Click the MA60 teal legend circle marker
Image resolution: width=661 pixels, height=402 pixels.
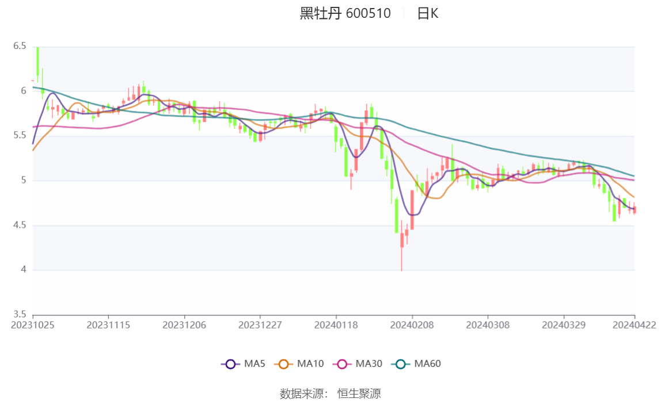tap(401, 363)
